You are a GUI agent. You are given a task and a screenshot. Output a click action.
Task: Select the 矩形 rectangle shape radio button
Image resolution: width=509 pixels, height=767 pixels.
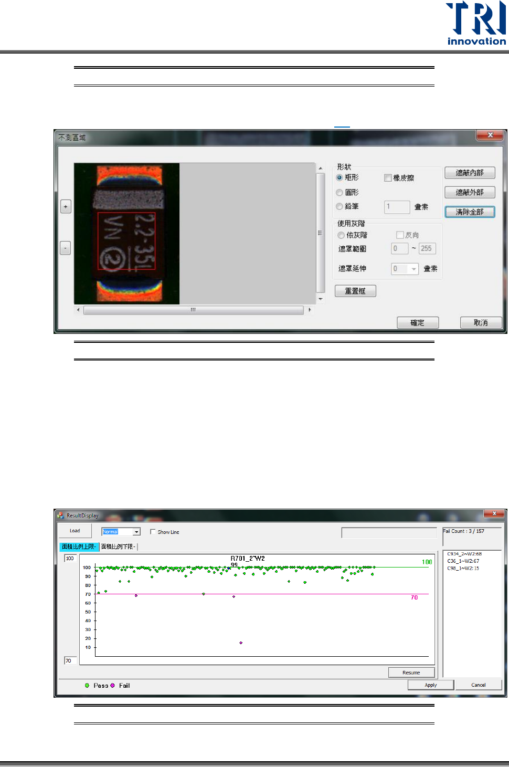pyautogui.click(x=340, y=178)
